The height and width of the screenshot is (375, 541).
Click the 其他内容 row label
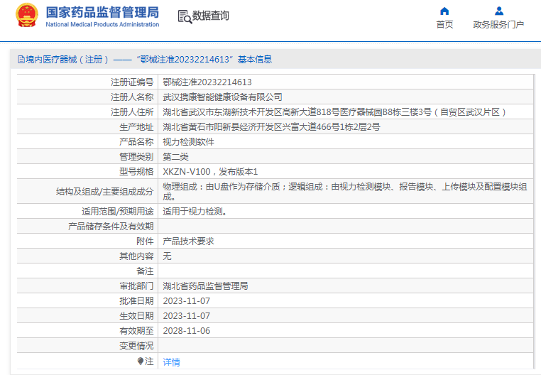(x=136, y=256)
